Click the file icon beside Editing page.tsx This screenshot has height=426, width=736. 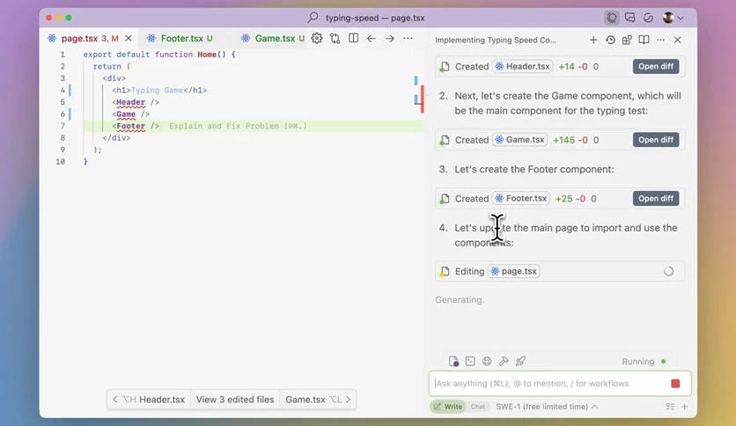pyautogui.click(x=444, y=272)
